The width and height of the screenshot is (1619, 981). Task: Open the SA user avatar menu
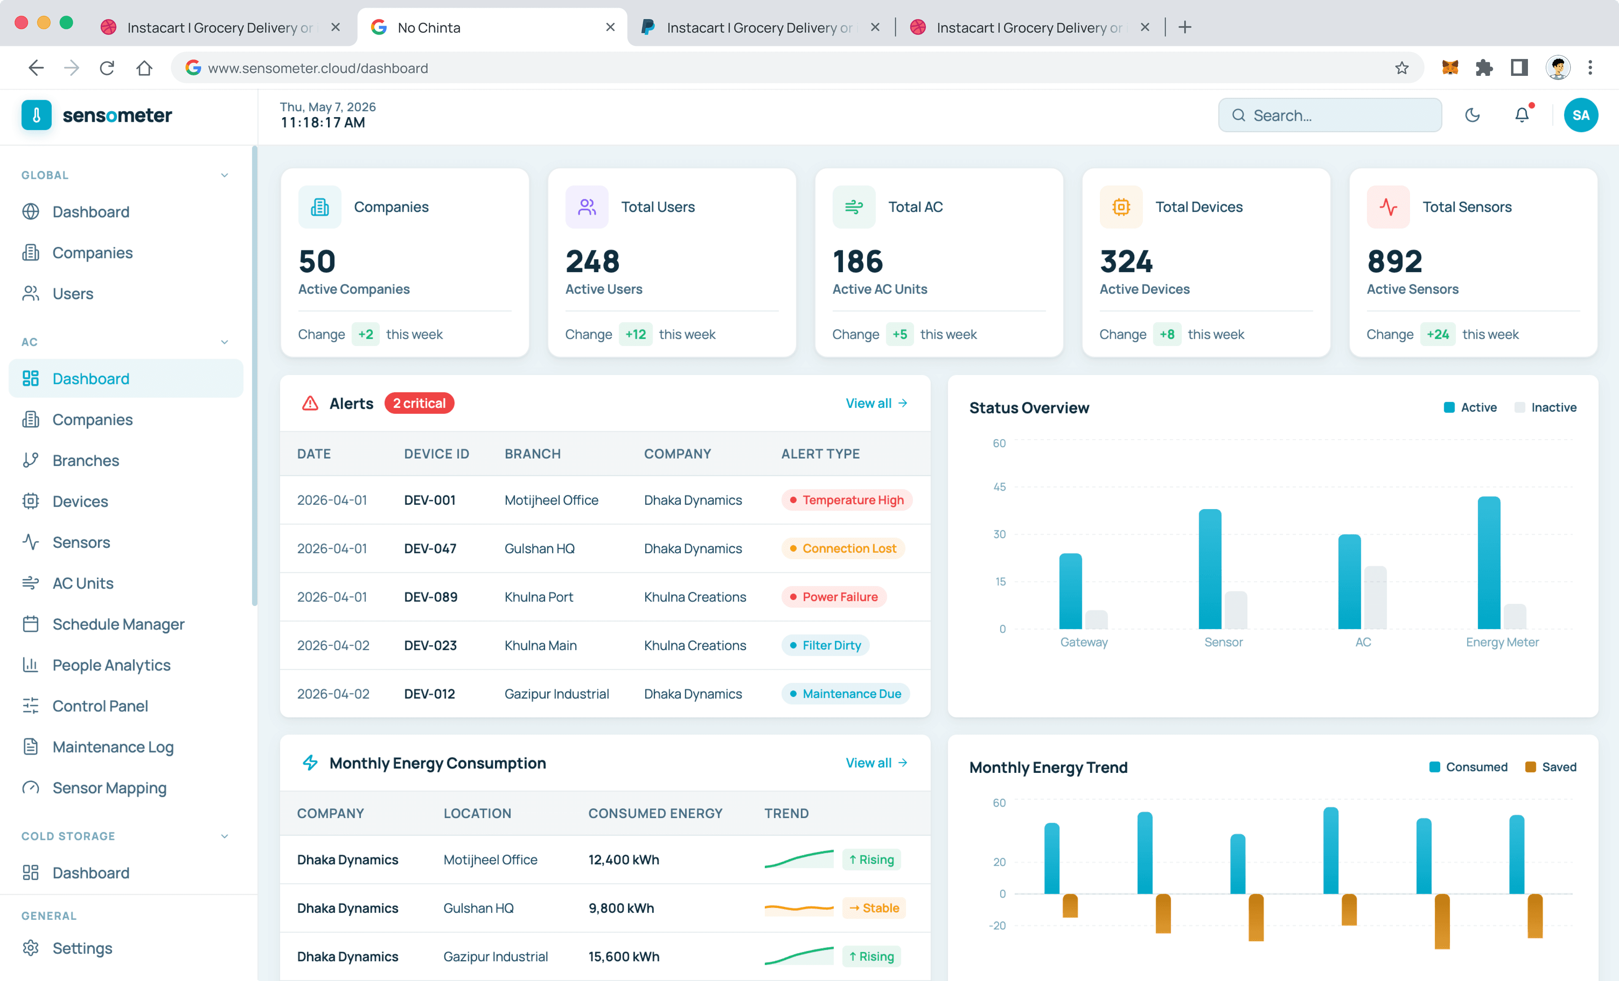click(x=1581, y=115)
